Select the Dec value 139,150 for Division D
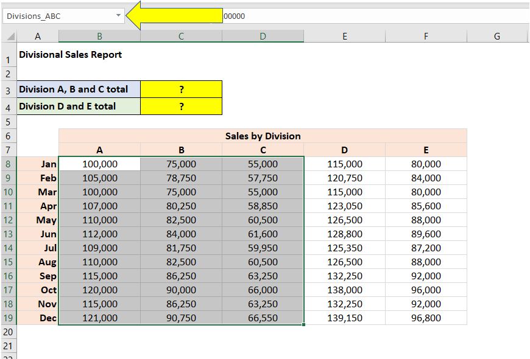This screenshot has width=530, height=359. pos(345,318)
